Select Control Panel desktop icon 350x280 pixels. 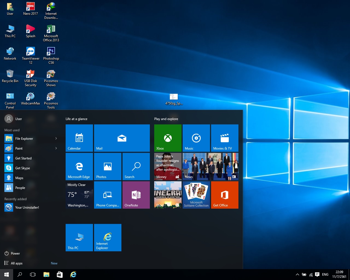tap(10, 101)
